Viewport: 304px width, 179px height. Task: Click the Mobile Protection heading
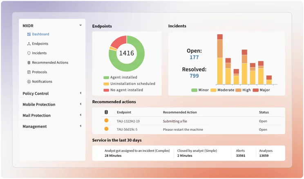point(39,105)
